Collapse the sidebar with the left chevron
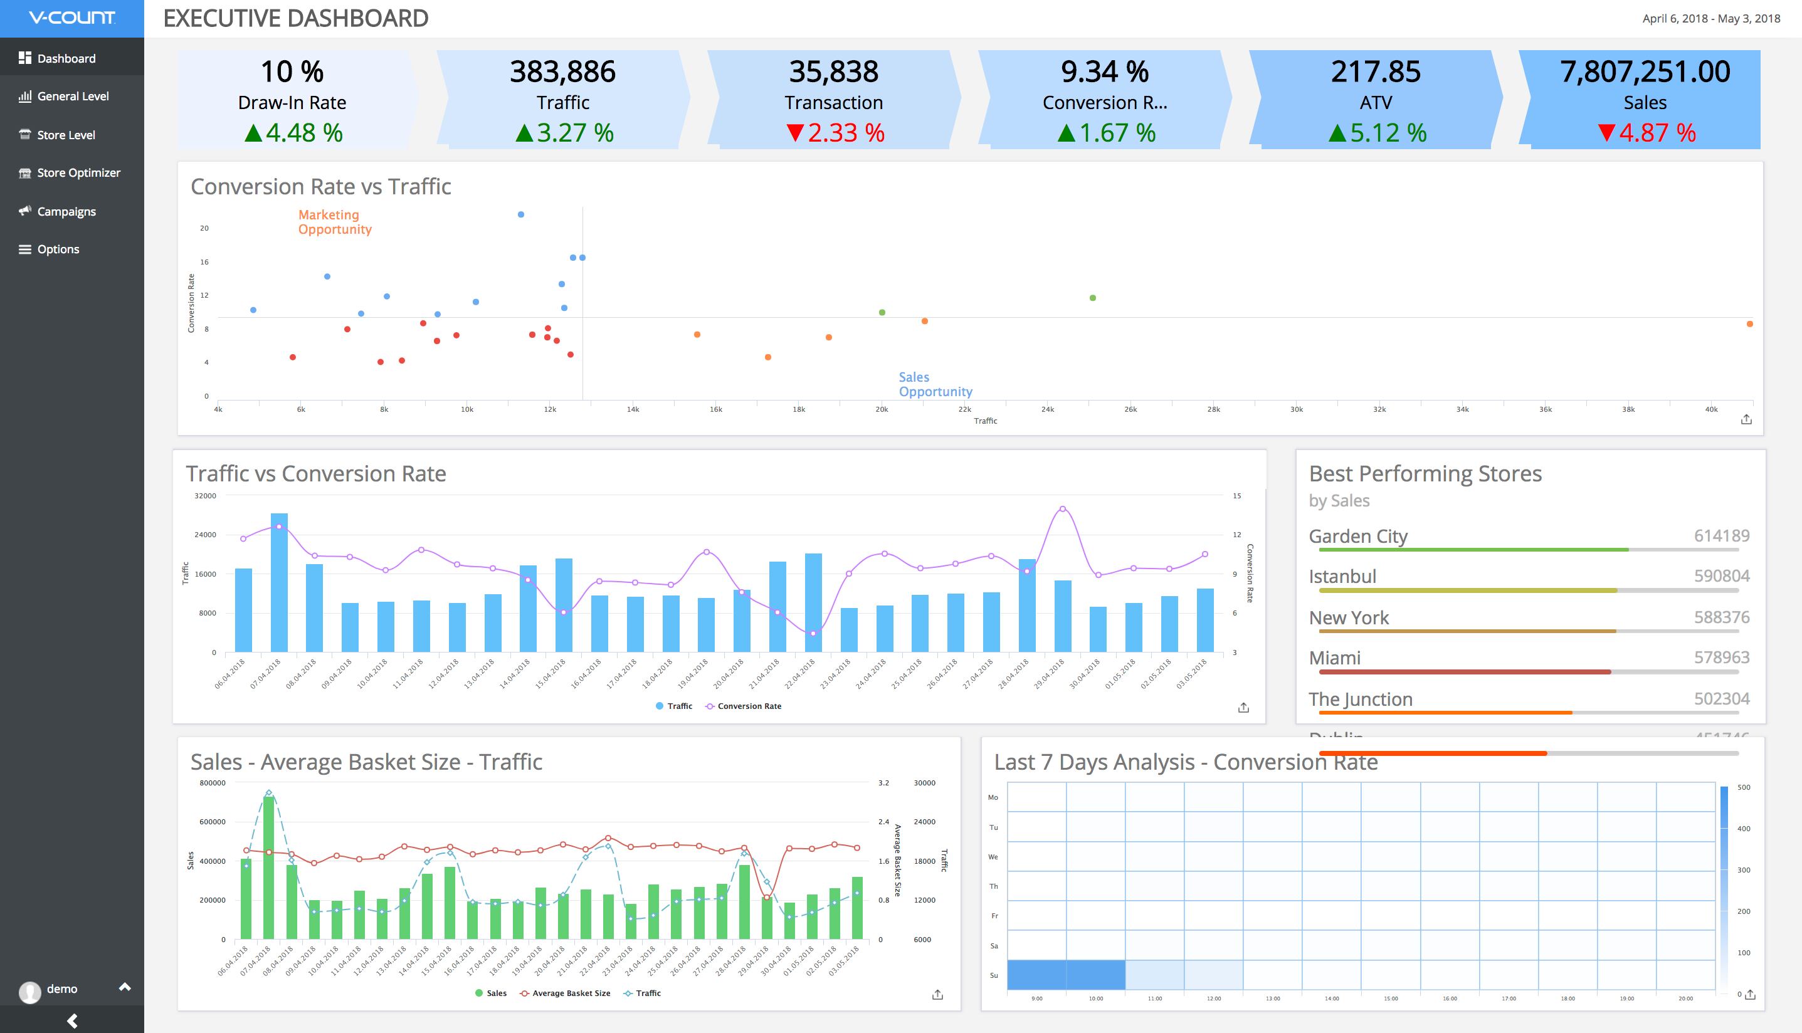Viewport: 1802px width, 1033px height. [x=71, y=1021]
